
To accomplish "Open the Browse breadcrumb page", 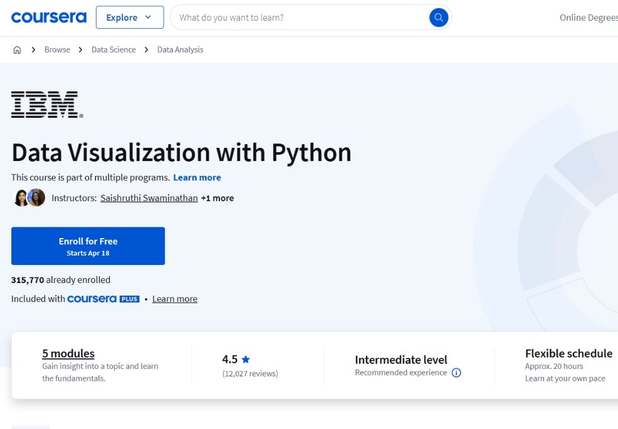I will pos(57,49).
